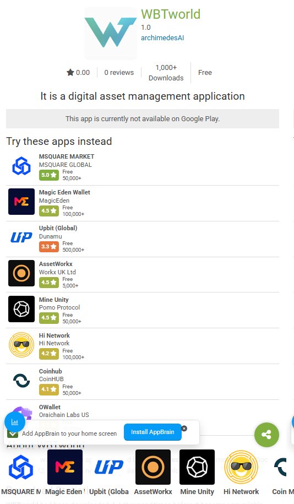The image size is (294, 504).
Task: Open the AssetWorkx orange circle icon in list
Action: (x=21, y=273)
